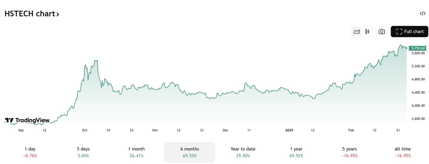The image size is (429, 164).
Task: Select the Year to date range
Action: tap(243, 152)
